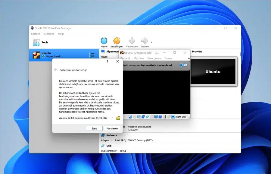Click the OHCI USB-controller value
This screenshot has width=271, height=174.
(123, 151)
